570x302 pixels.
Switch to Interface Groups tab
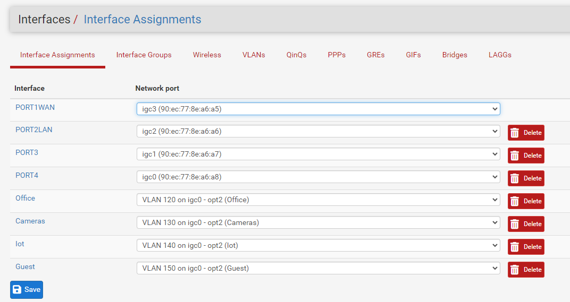click(x=144, y=55)
